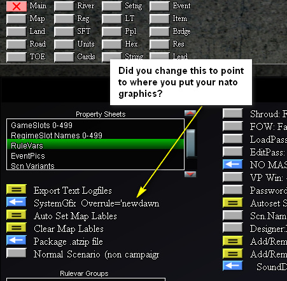Screen dimensions: 287x281
Task: Select EventPics in Property Sheets
Action: click(95, 155)
